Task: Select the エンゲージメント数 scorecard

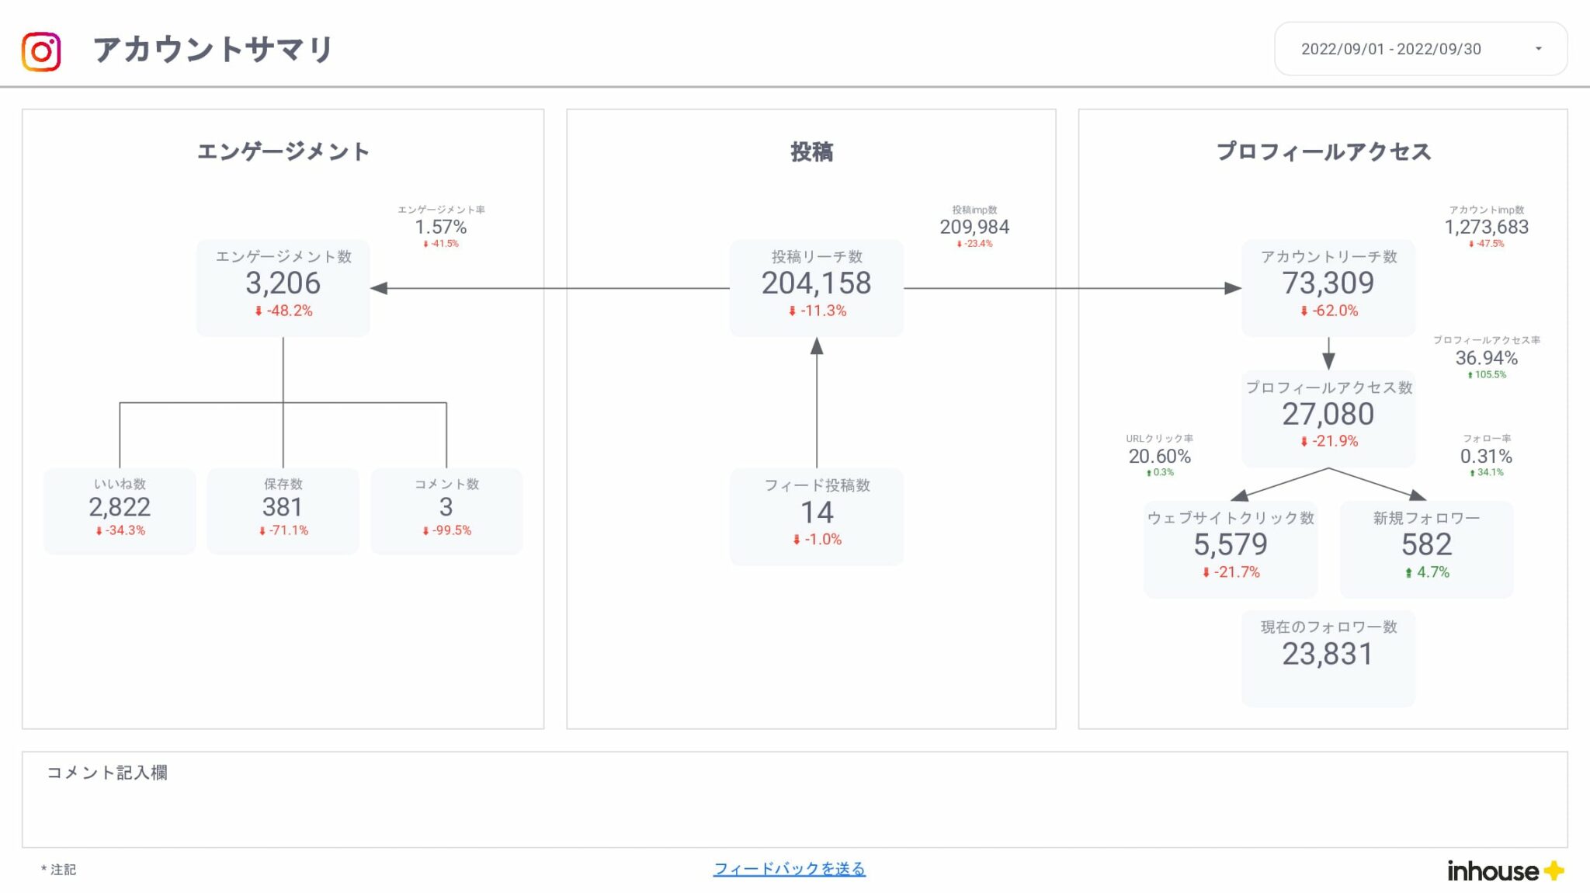Action: (x=283, y=287)
